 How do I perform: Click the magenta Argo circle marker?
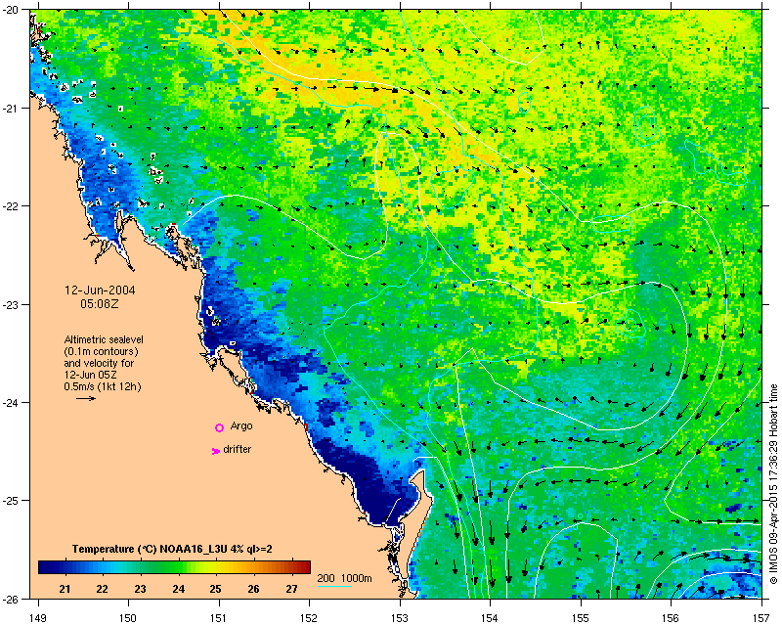pos(219,427)
